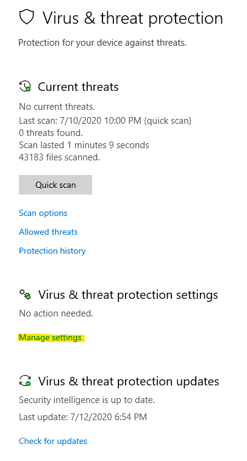The height and width of the screenshot is (461, 247).
Task: Select Check for updates
Action: click(53, 441)
